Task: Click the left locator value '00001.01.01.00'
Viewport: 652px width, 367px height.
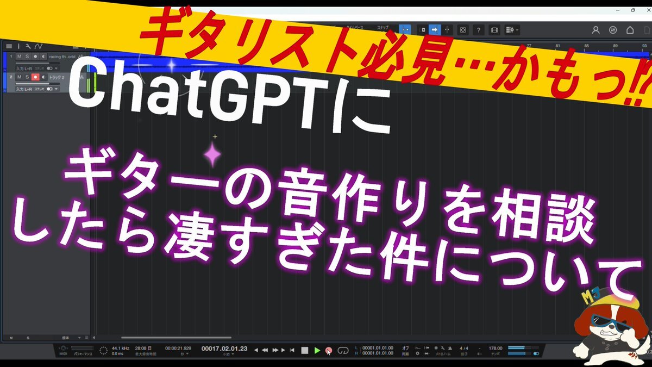Action: 377,348
